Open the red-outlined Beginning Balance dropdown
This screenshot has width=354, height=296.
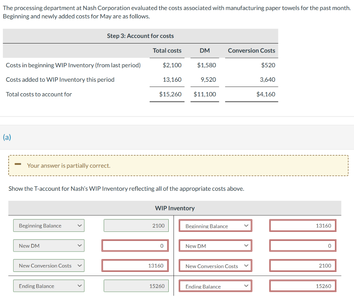point(215,226)
